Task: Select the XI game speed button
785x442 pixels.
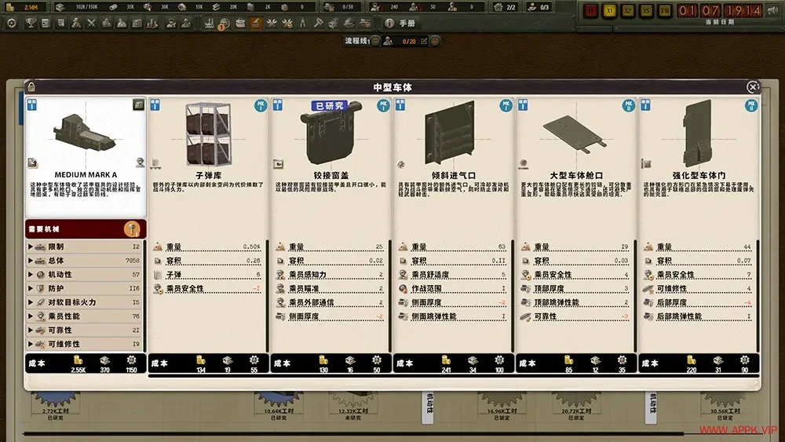Action: click(x=609, y=11)
